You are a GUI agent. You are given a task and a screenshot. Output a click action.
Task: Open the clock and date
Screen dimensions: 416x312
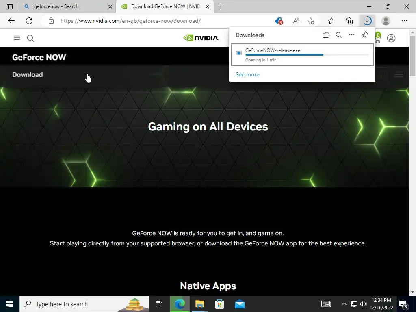point(381,304)
